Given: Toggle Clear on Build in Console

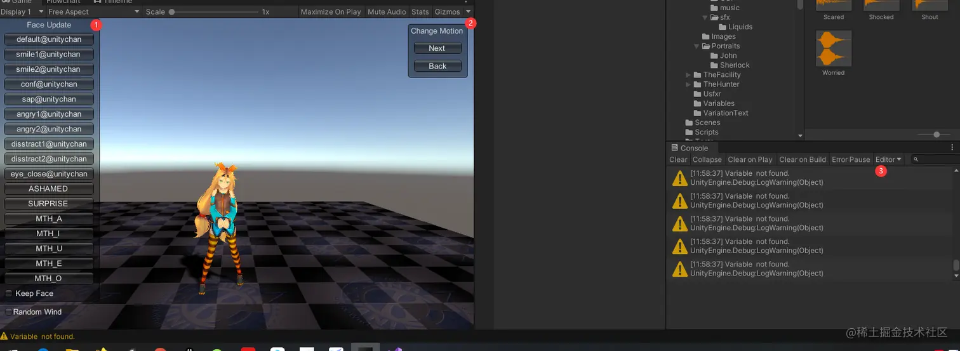Looking at the screenshot, I should click(803, 159).
